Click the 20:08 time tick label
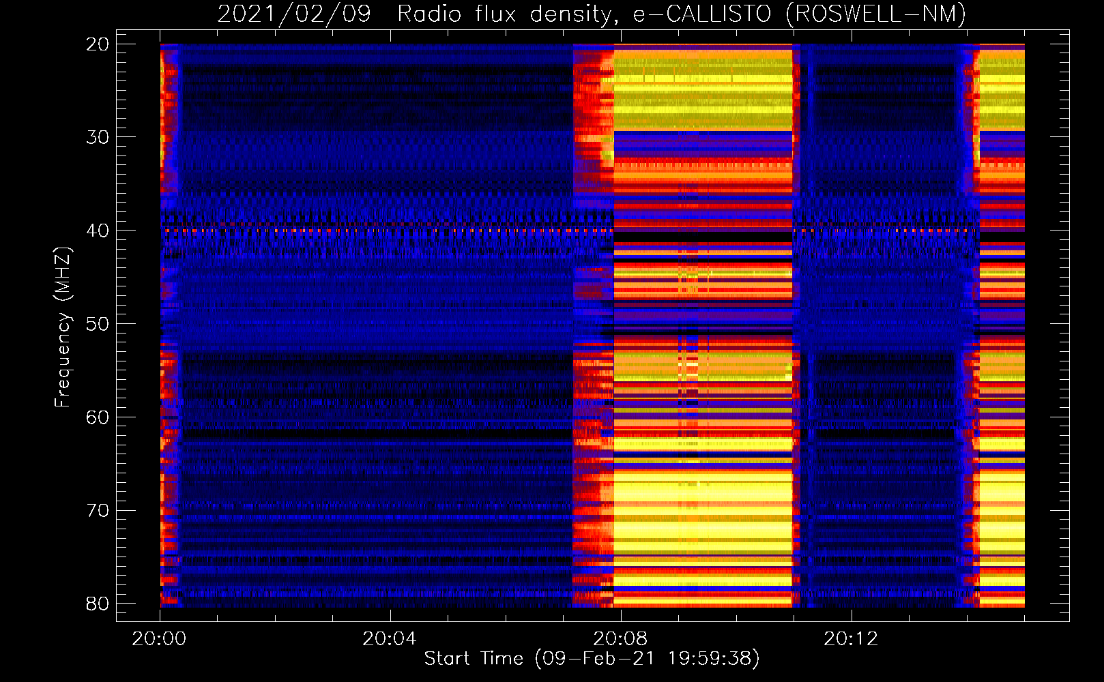The width and height of the screenshot is (1104, 682). point(620,639)
